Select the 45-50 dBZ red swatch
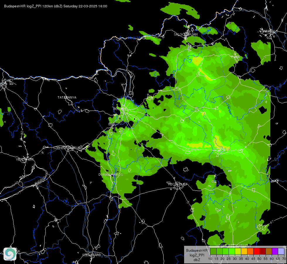Viewport: 287px width, 264px height. tap(257, 251)
